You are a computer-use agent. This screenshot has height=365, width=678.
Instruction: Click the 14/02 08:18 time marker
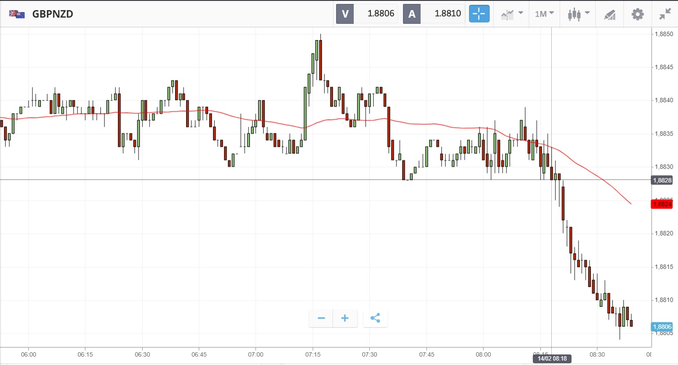click(x=552, y=358)
